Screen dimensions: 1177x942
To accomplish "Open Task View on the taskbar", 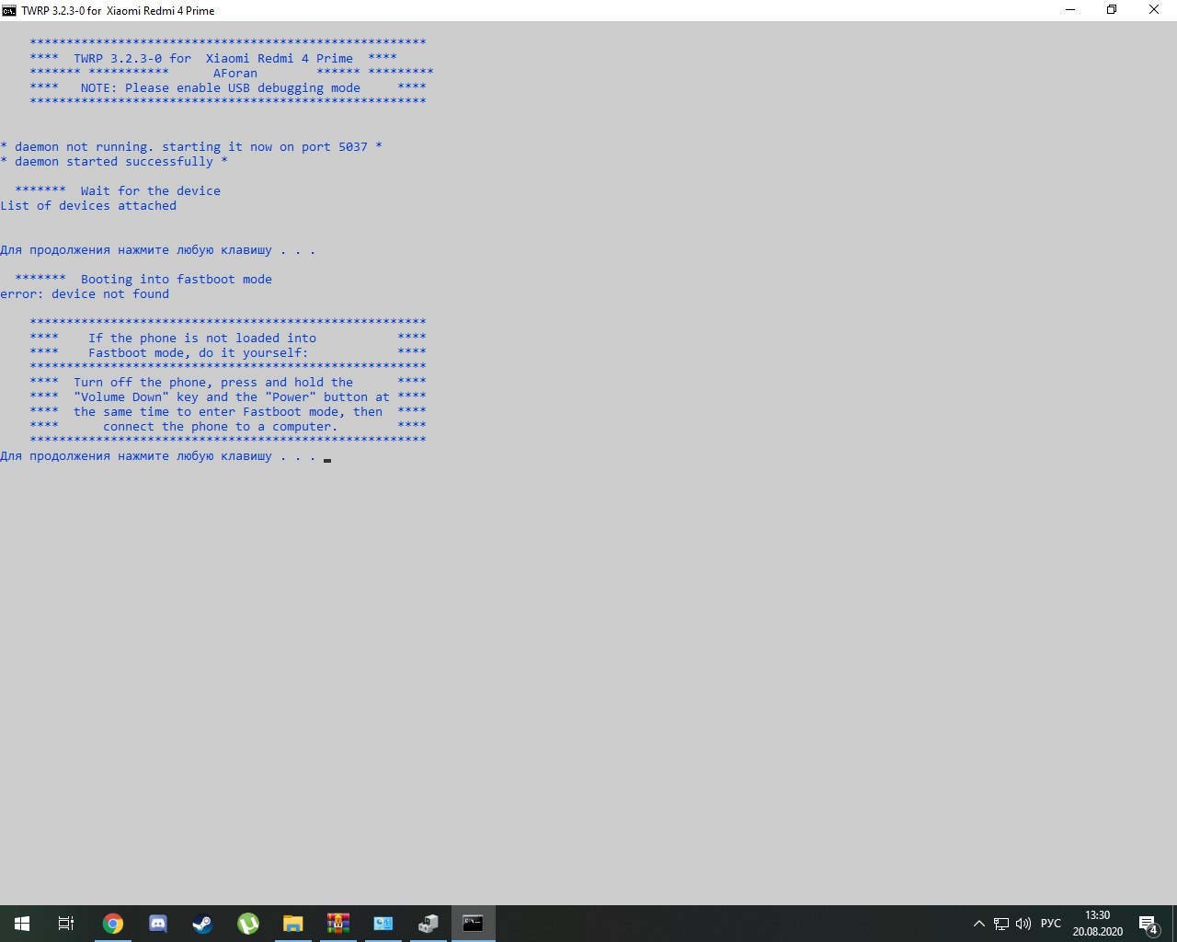I will (66, 924).
